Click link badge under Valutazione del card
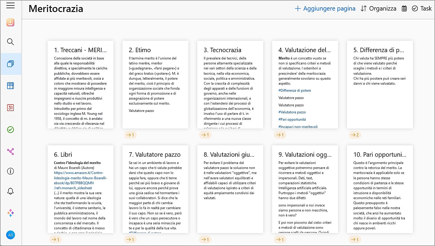This screenshot has height=246, width=435. tap(279, 135)
